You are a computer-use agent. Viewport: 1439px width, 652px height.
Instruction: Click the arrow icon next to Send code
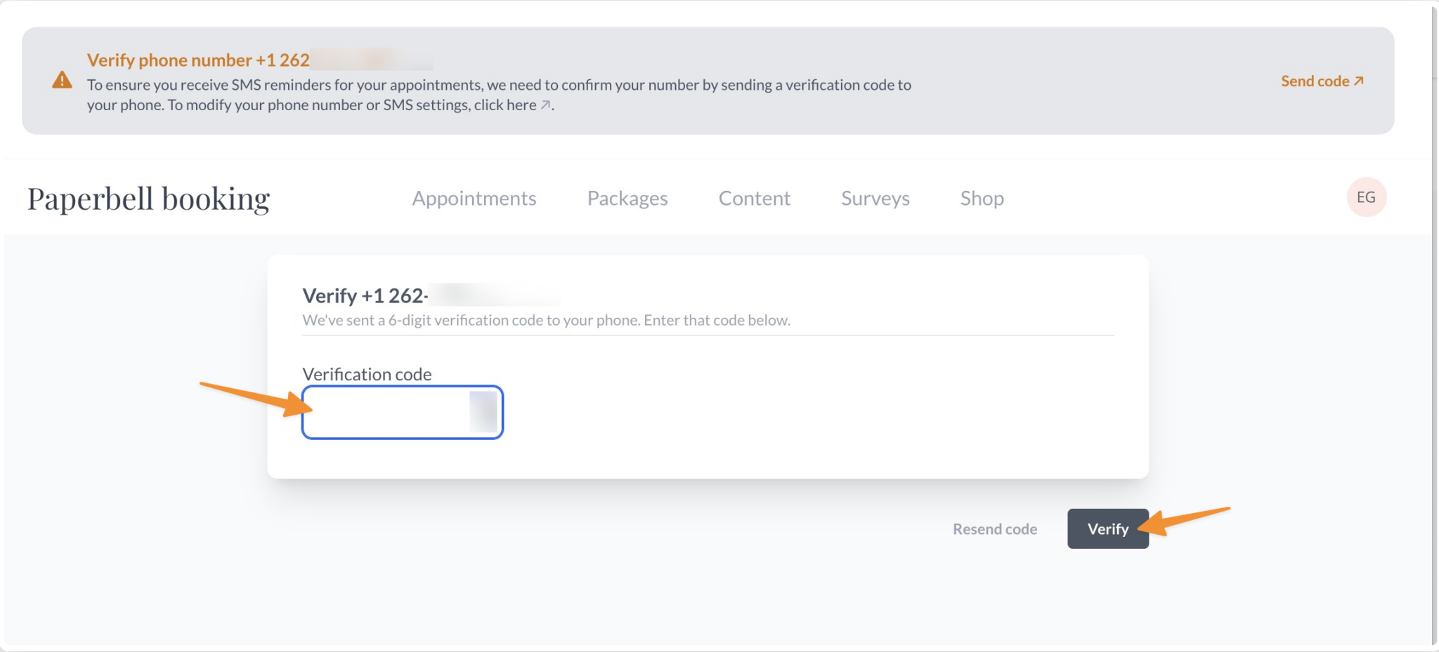pyautogui.click(x=1357, y=80)
